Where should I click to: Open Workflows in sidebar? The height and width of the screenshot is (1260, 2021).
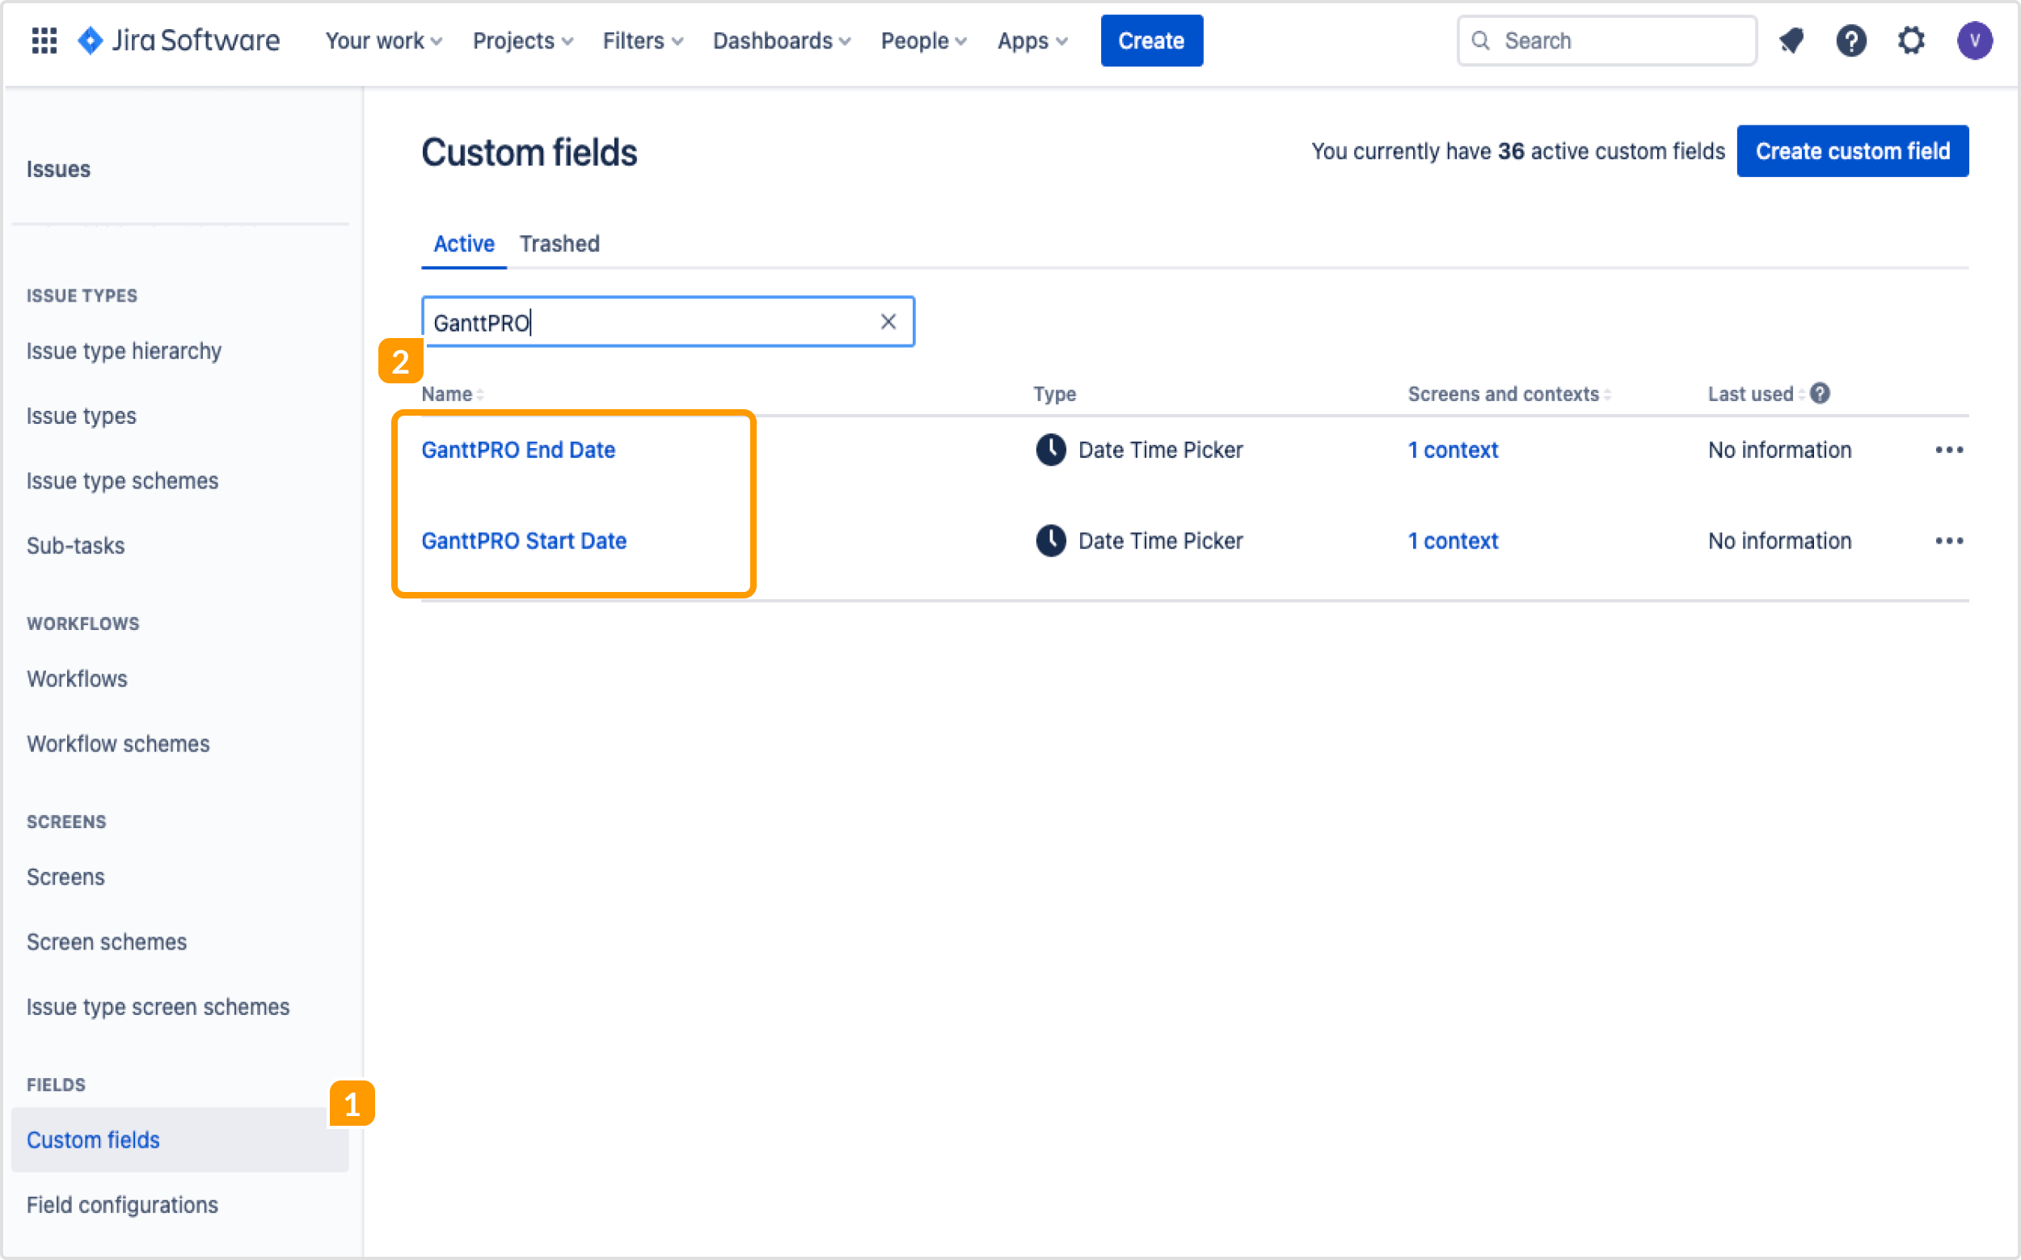coord(78,679)
